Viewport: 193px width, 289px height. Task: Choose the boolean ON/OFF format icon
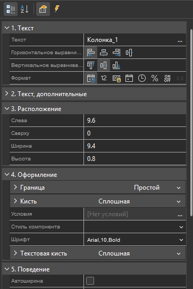[167, 78]
